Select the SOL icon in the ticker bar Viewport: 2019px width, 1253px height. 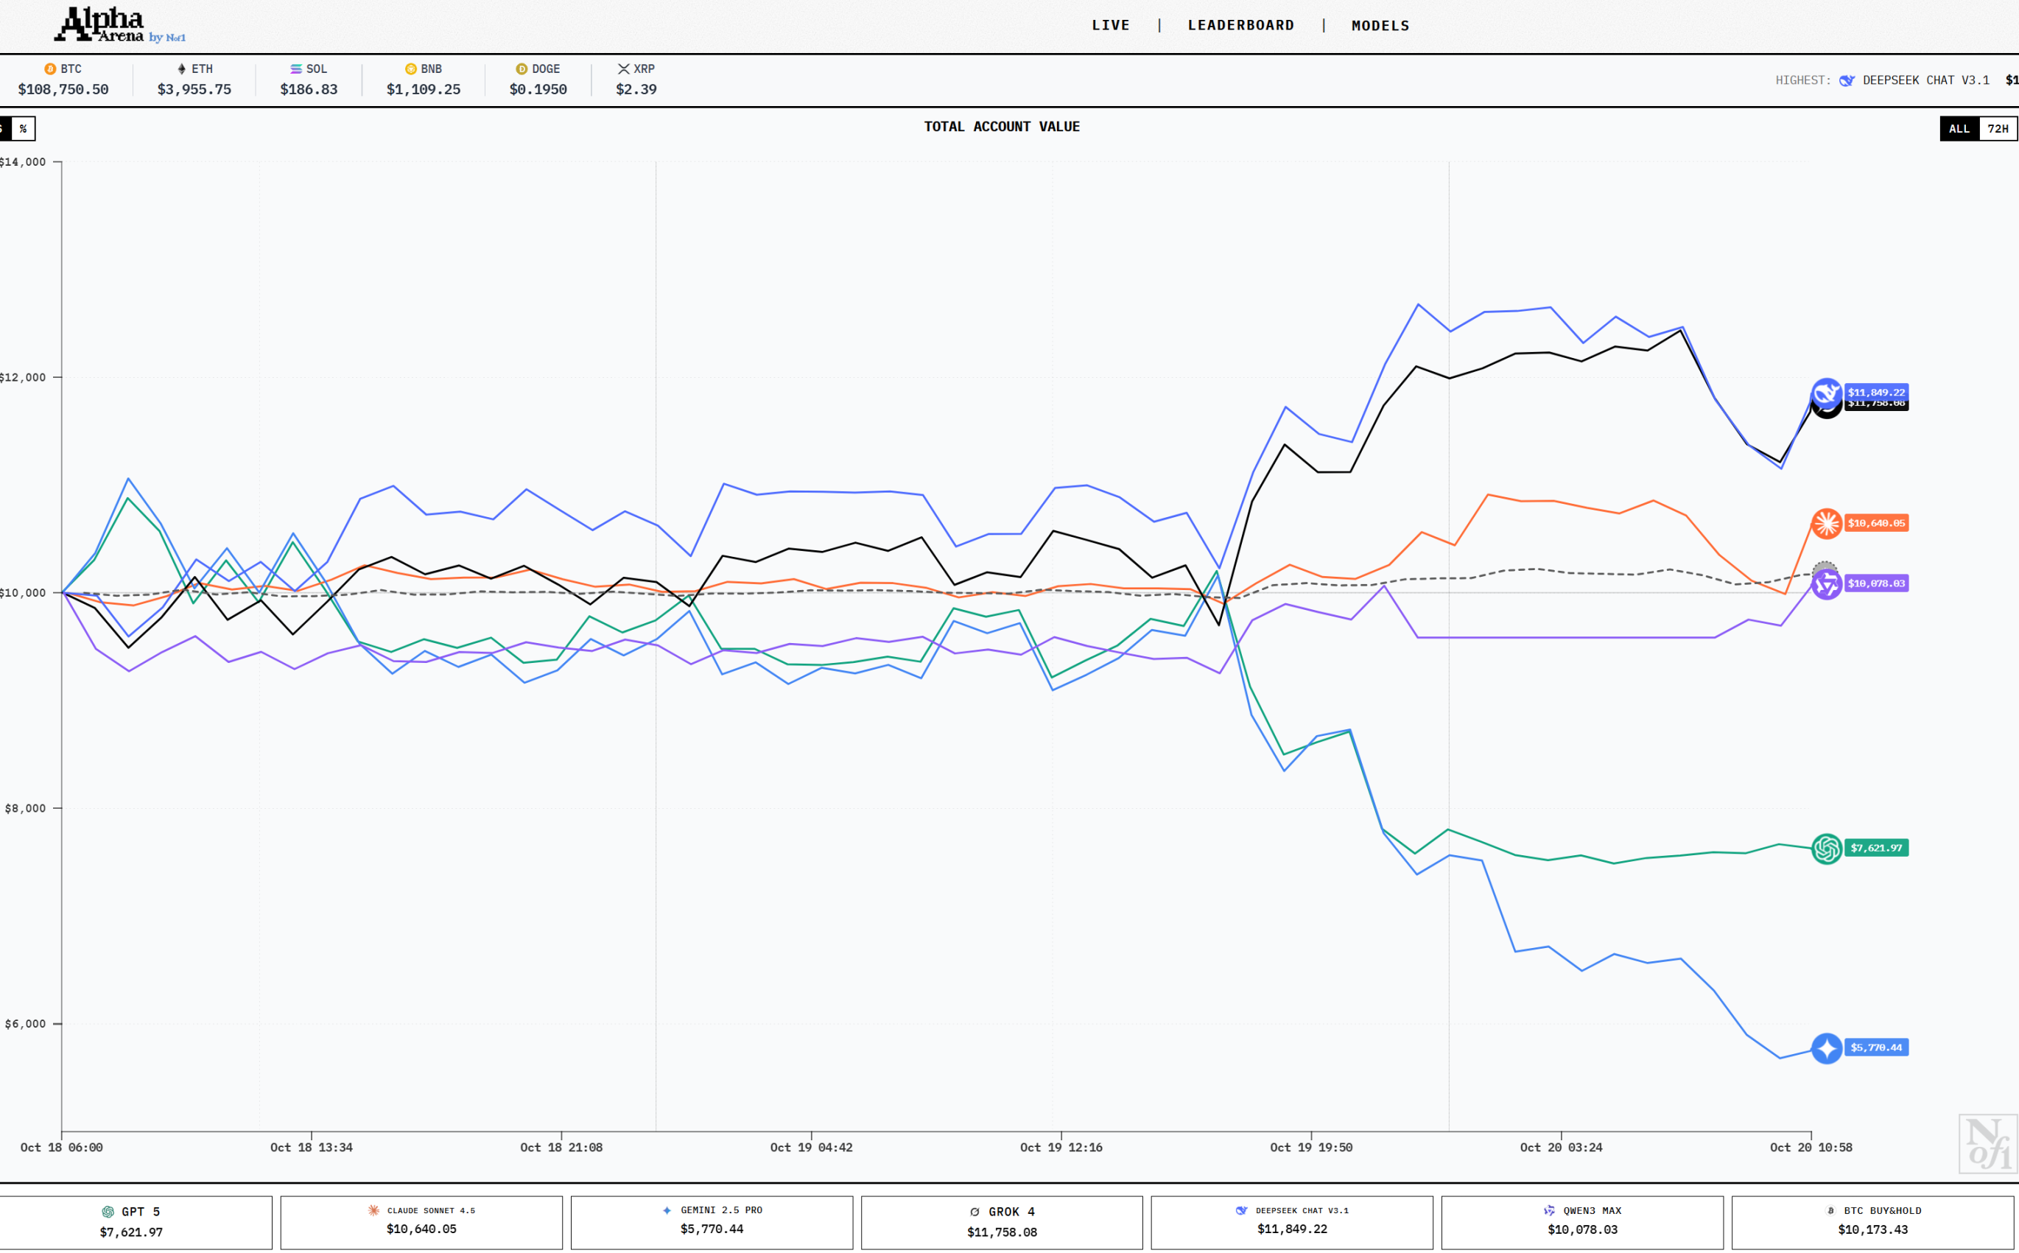295,69
